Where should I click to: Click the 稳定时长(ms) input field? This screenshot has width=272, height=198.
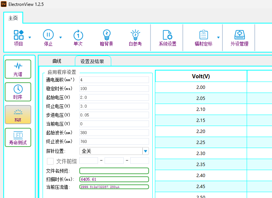[114, 89]
